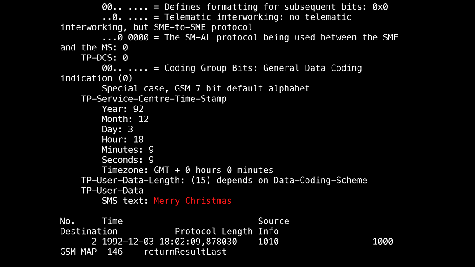Click the Month: 12 entry

[x=125, y=119]
